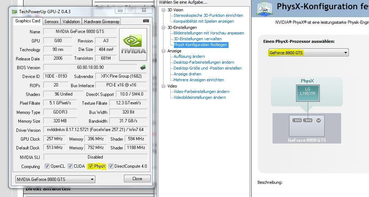
Task: Click the LG L1953TR monitor icon
Action: [308, 93]
